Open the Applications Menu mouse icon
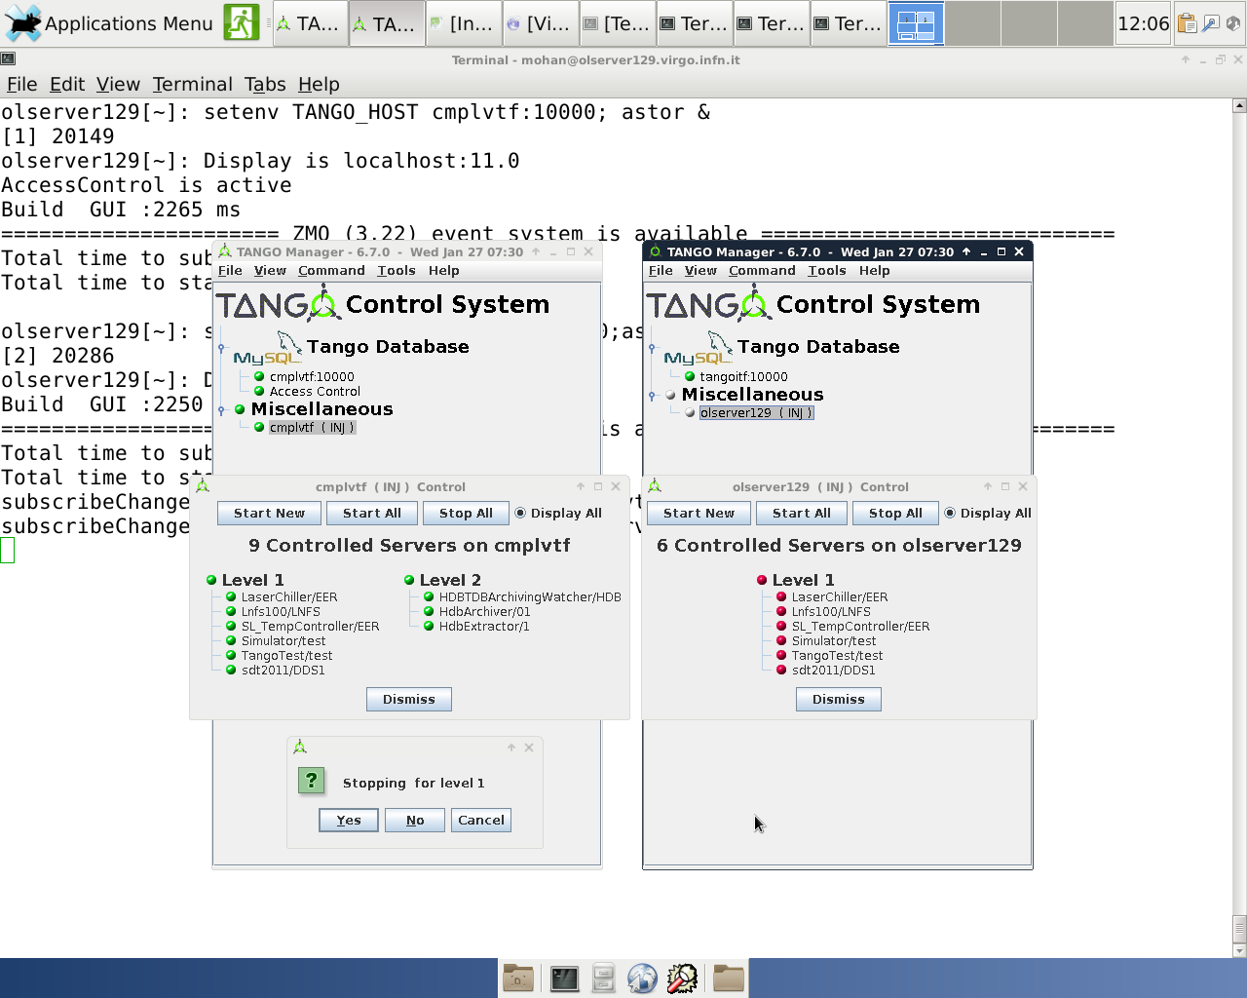1247x998 pixels. point(23,22)
